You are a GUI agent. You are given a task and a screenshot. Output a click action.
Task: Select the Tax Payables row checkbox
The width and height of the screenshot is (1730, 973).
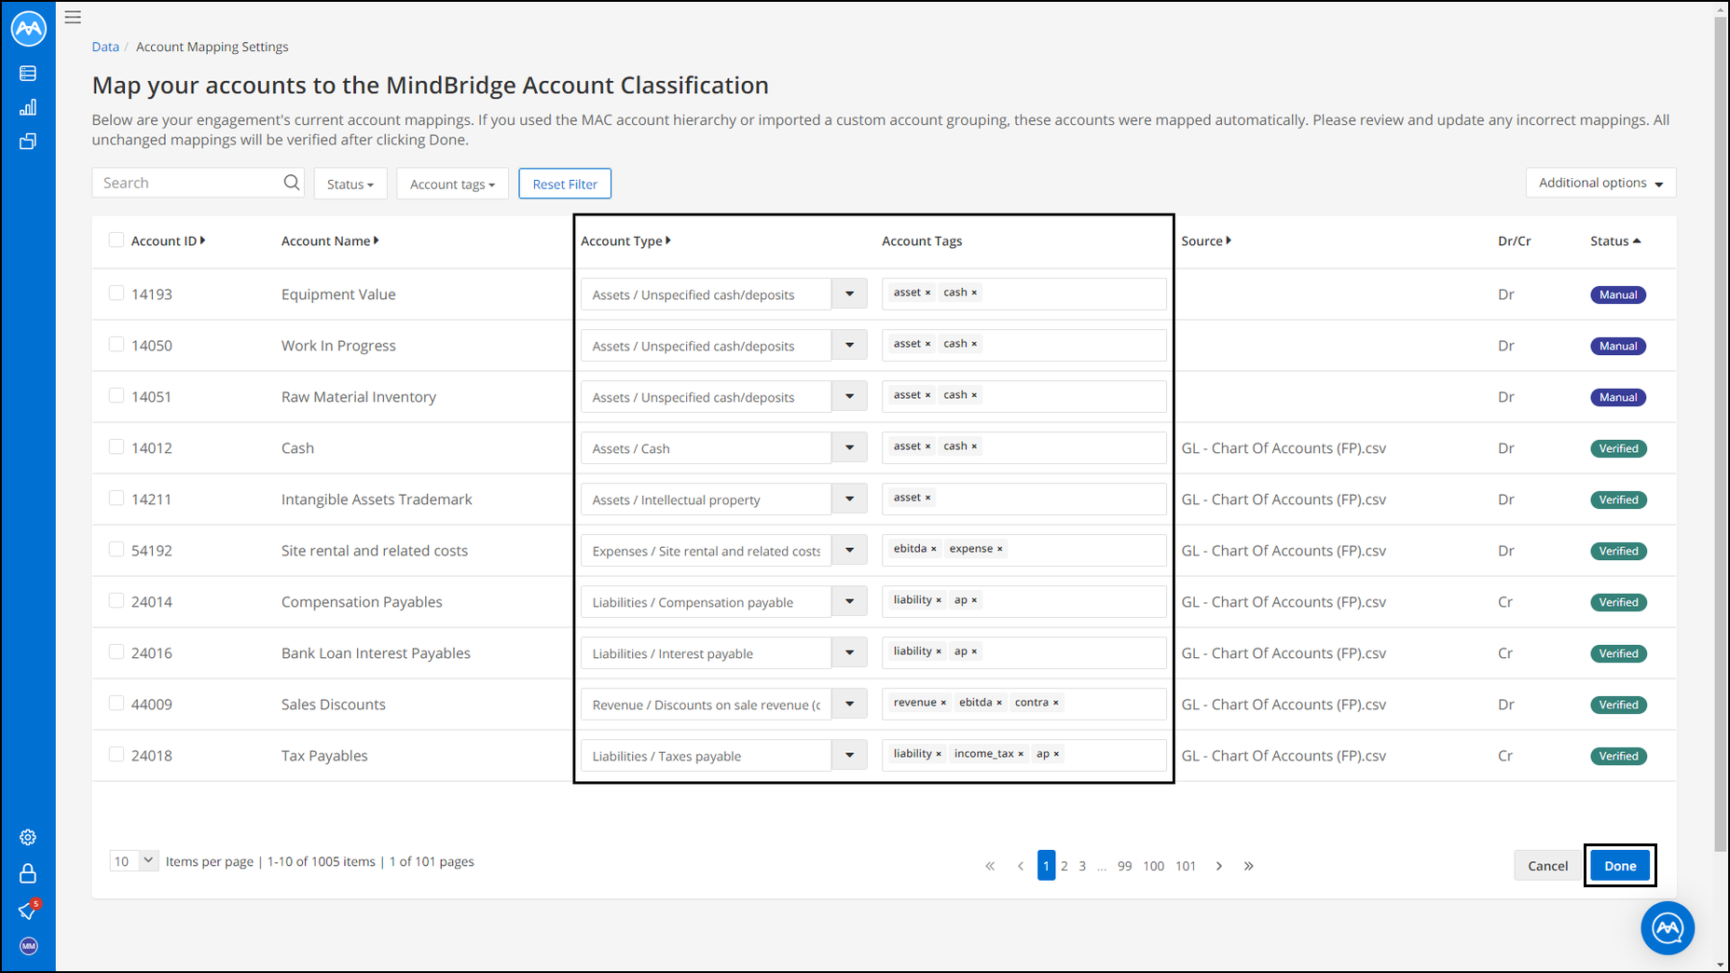pos(117,755)
